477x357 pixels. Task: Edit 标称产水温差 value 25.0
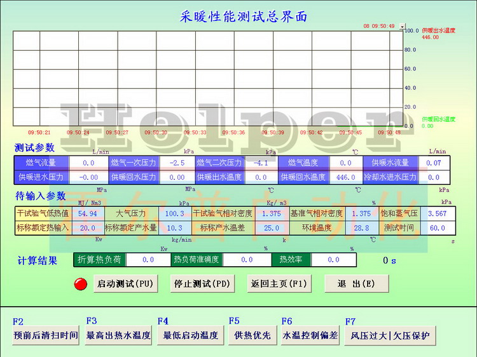(x=272, y=228)
